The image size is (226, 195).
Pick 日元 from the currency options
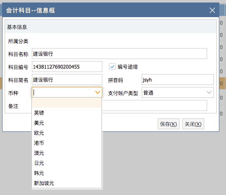click(x=67, y=163)
